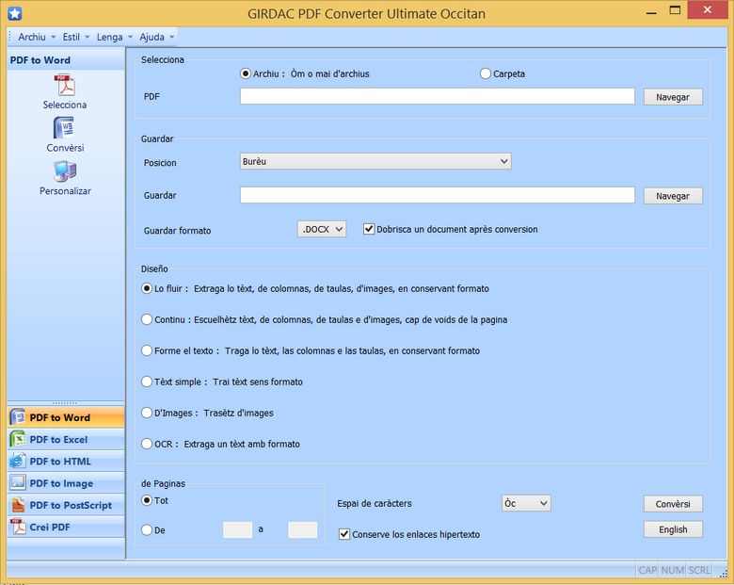Click the window resize grip corner

[724, 573]
